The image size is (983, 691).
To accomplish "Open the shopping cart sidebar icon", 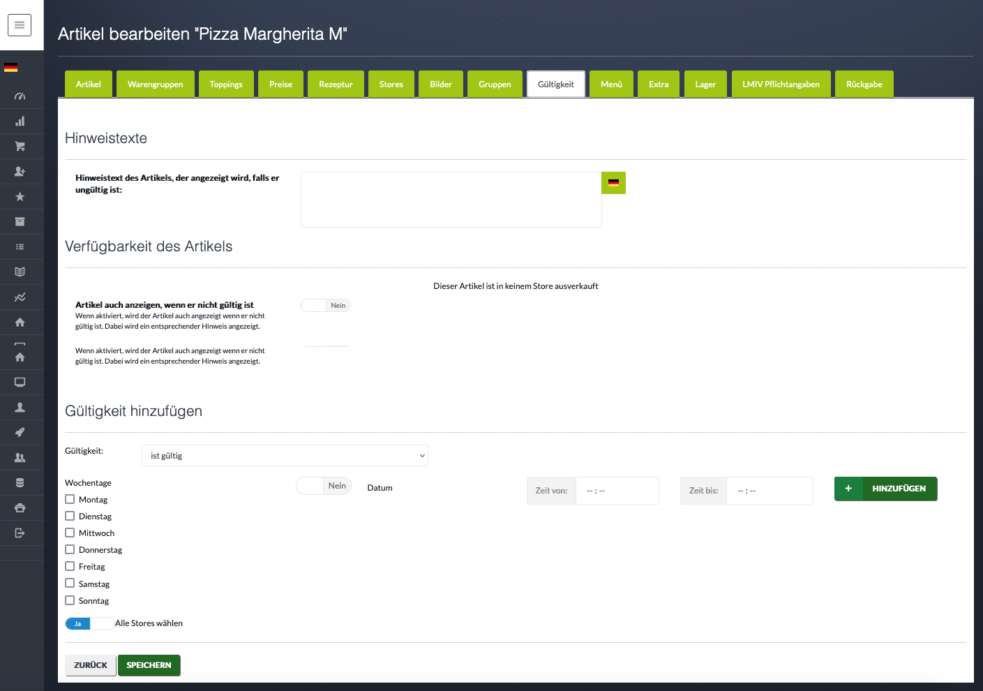I will (20, 147).
